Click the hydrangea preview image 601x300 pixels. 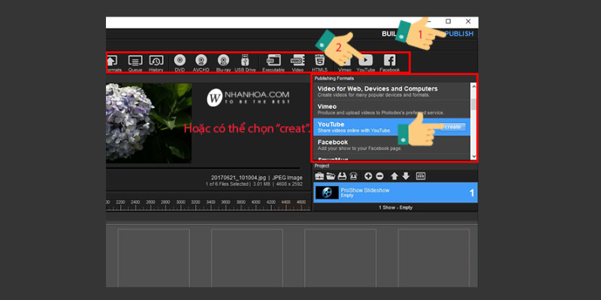149,122
